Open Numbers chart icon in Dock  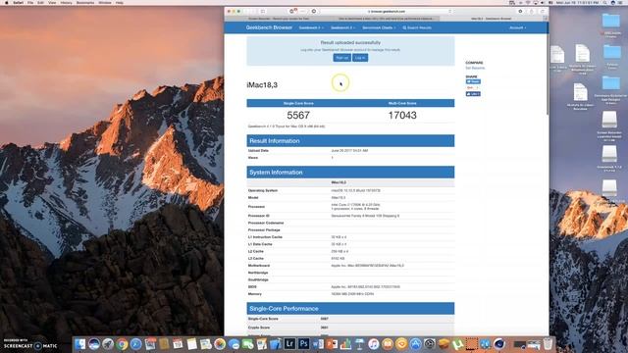[345, 344]
